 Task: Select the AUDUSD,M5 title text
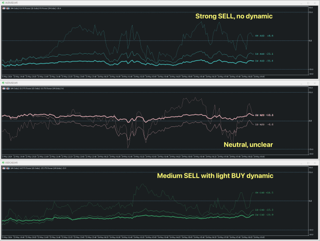(11, 3)
